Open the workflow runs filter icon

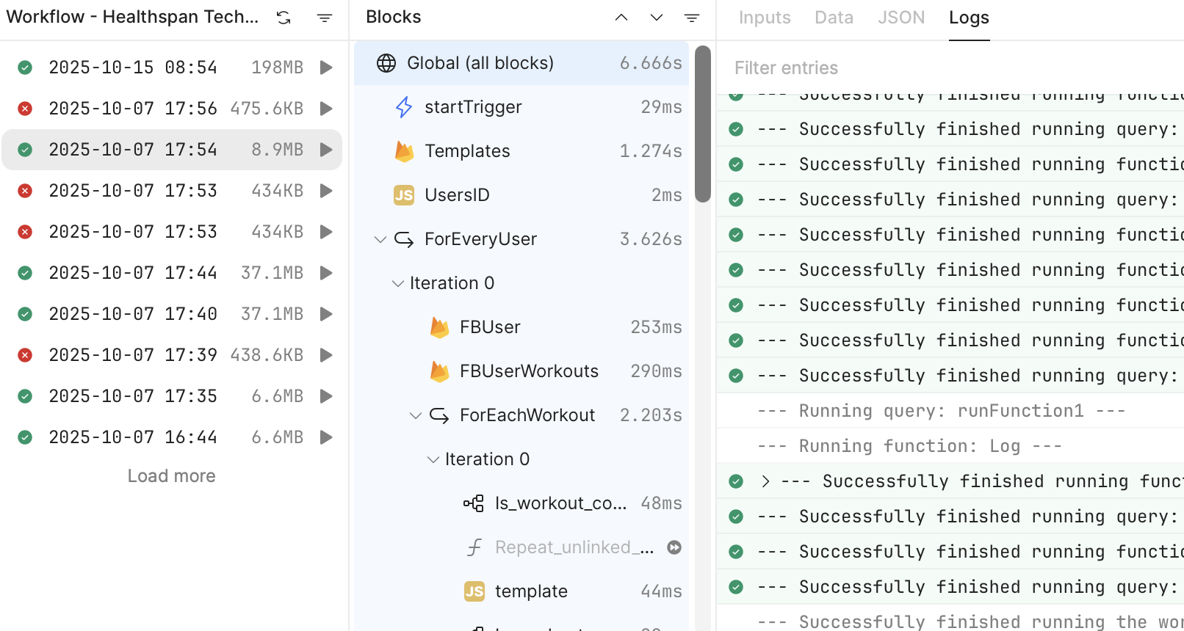(325, 18)
